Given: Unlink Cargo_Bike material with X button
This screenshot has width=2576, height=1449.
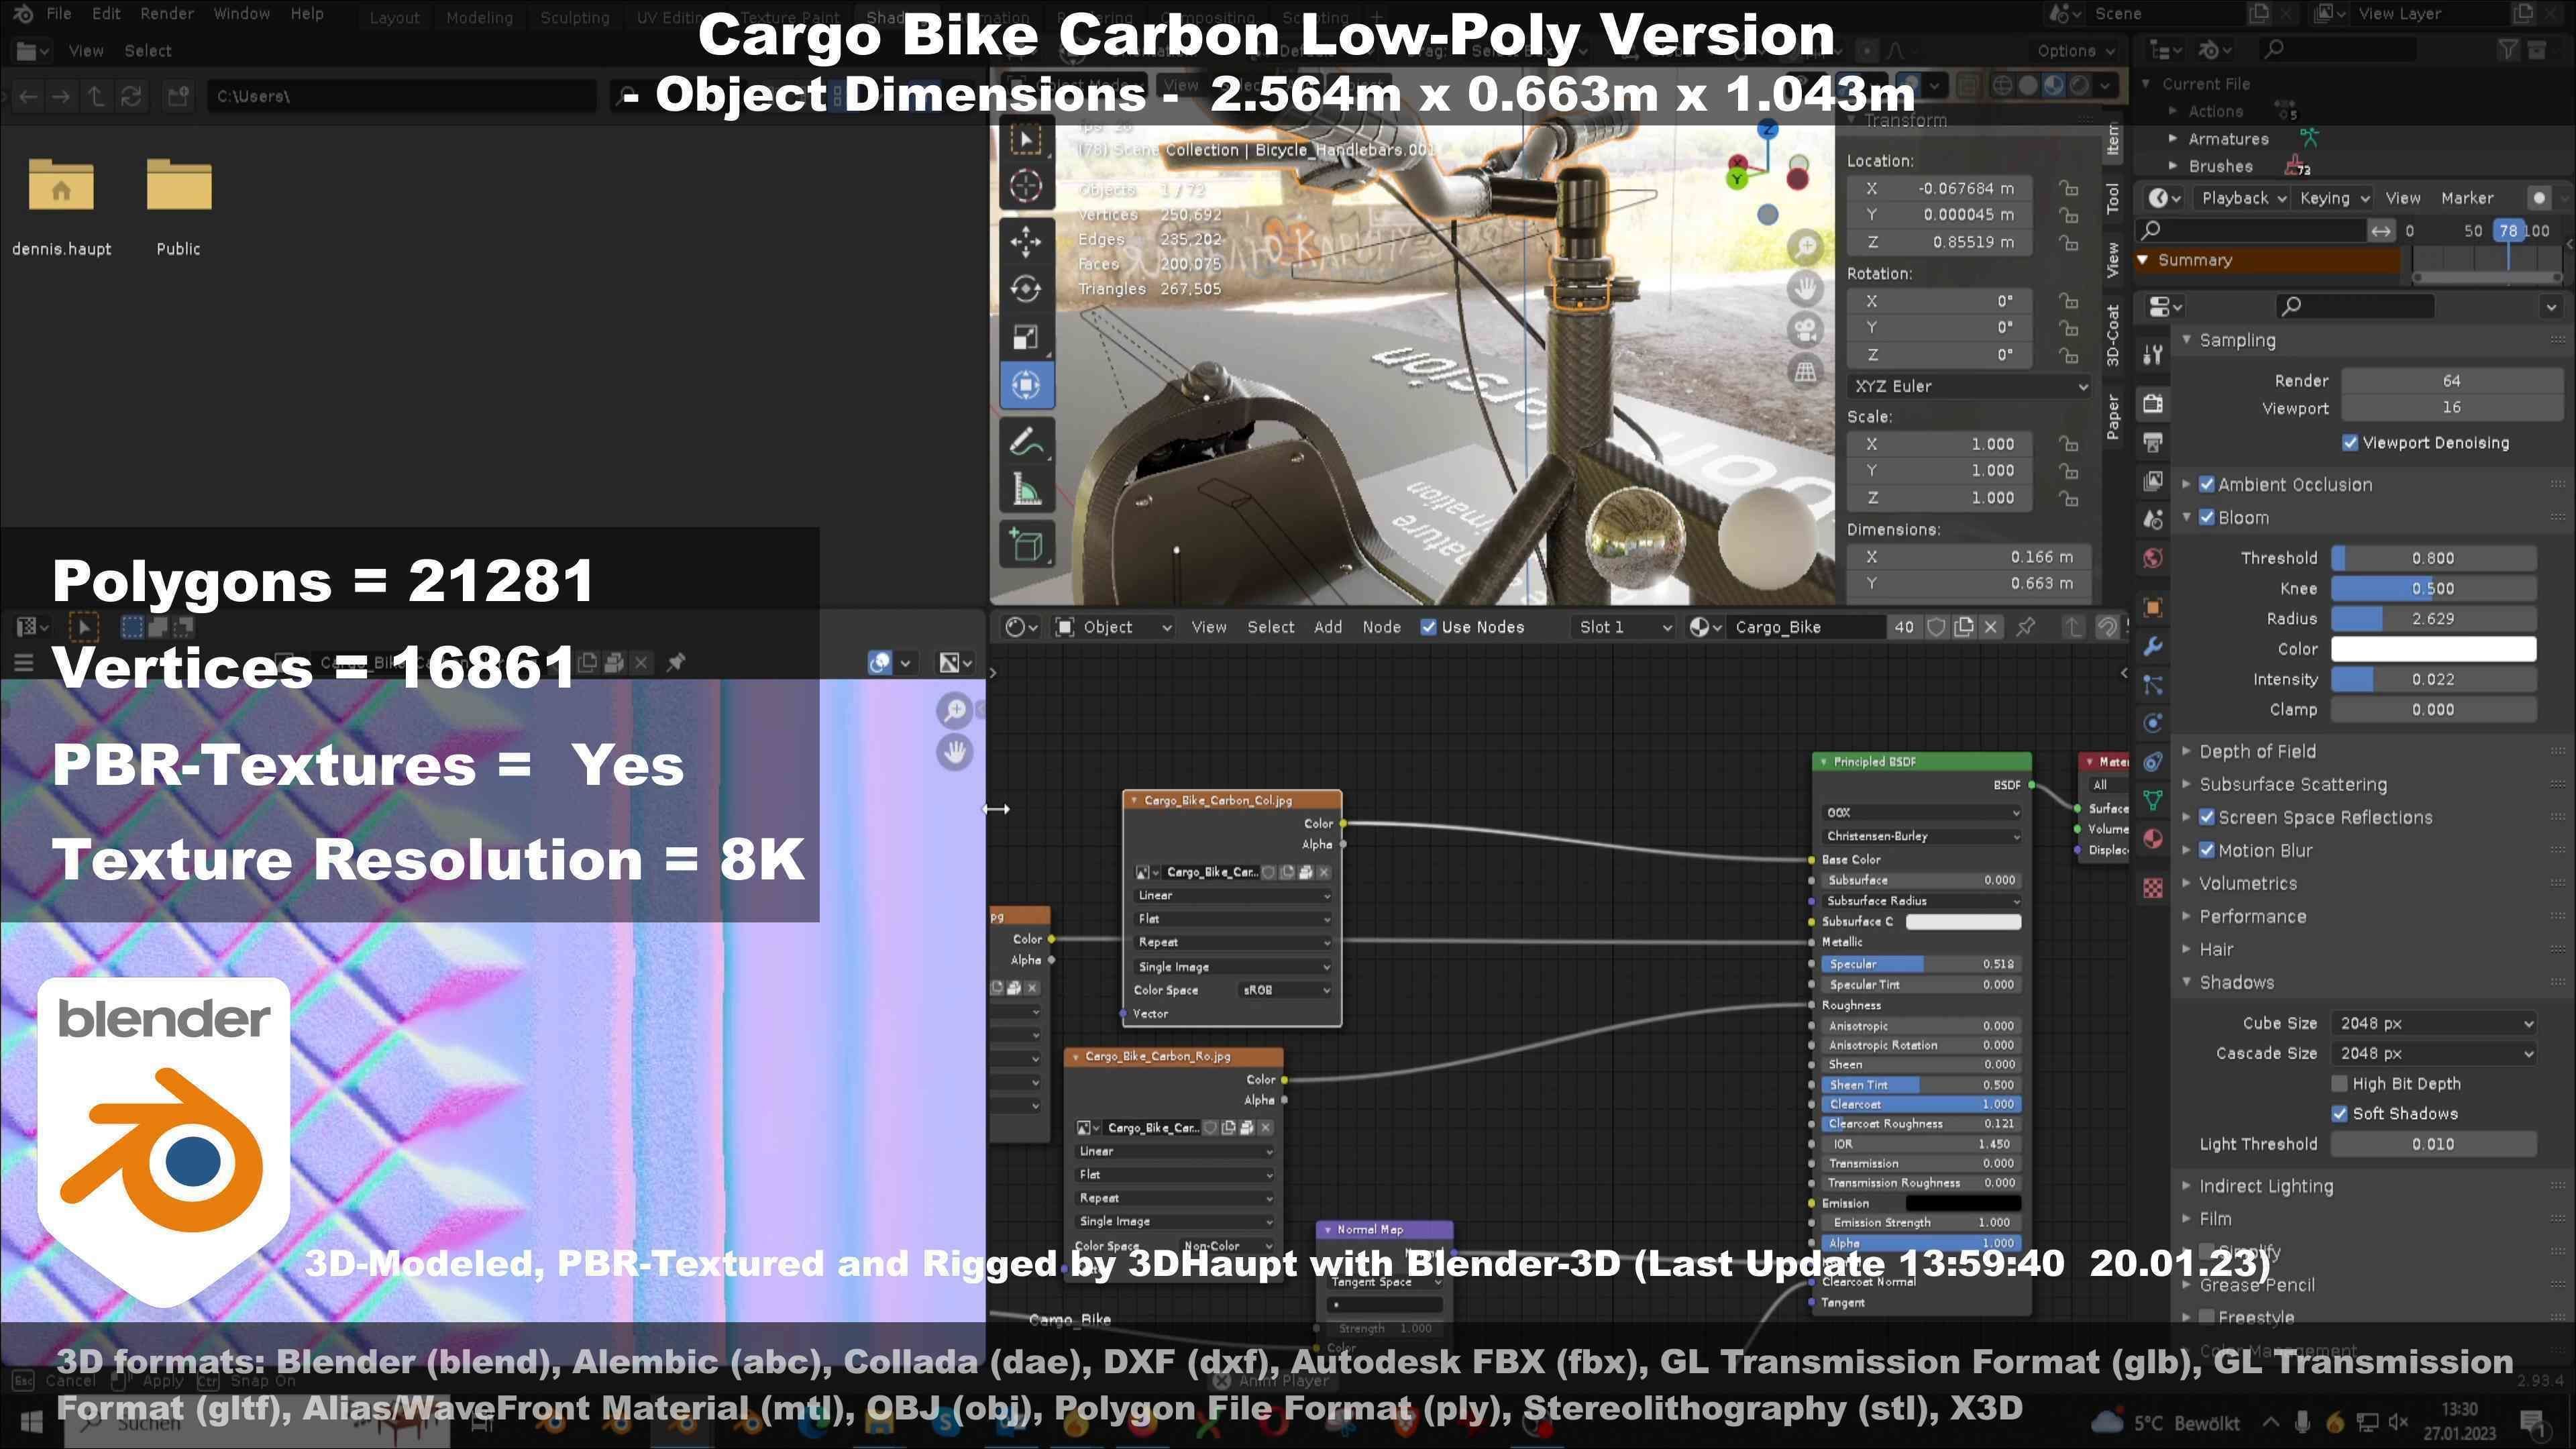Looking at the screenshot, I should click(x=1991, y=627).
